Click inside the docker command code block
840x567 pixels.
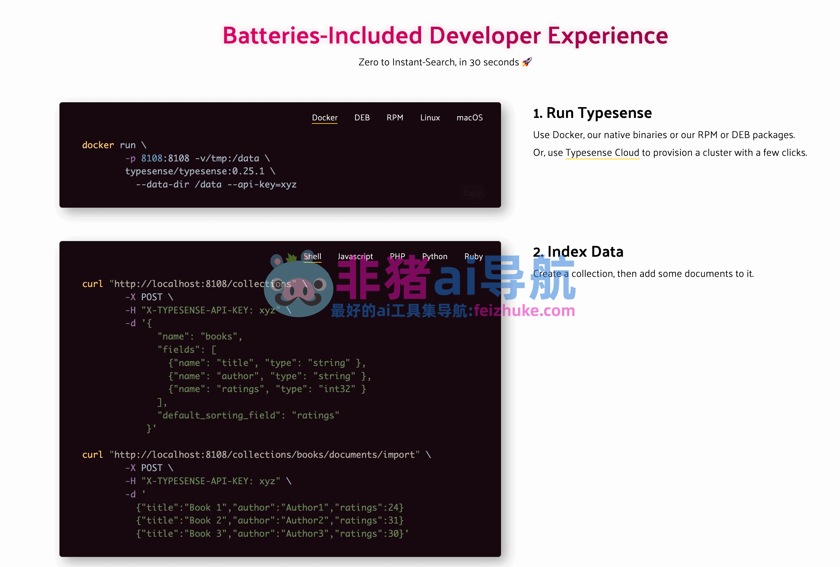[188, 165]
